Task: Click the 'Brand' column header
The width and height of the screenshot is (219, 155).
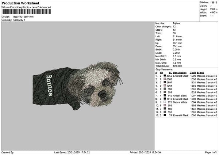Action: click(x=200, y=73)
